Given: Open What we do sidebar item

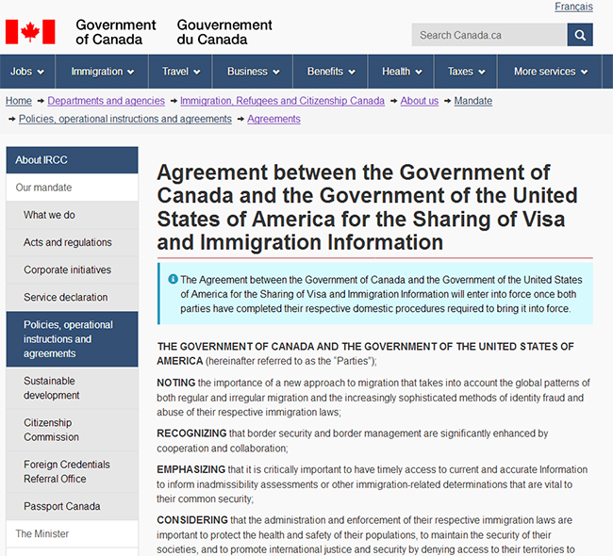Looking at the screenshot, I should [x=72, y=215].
